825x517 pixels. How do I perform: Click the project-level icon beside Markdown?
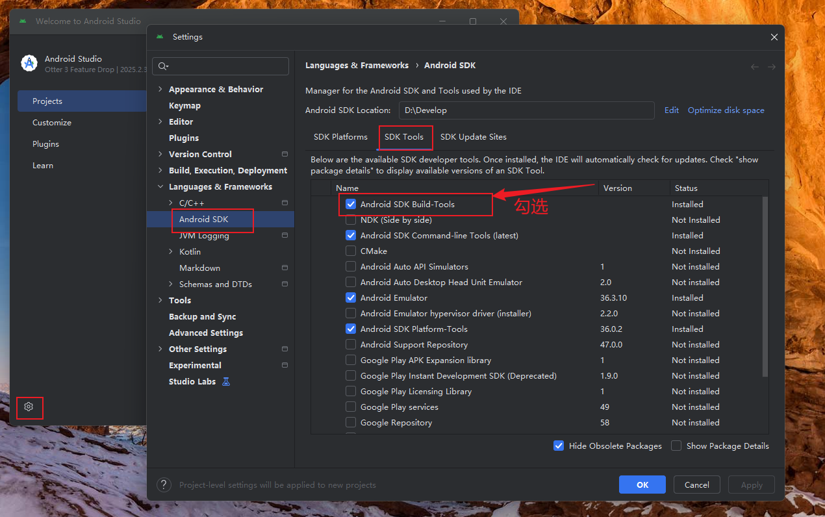285,268
